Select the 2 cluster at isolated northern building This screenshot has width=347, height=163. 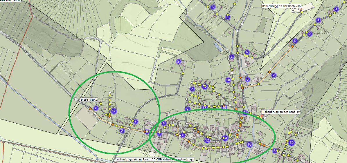point(178,61)
